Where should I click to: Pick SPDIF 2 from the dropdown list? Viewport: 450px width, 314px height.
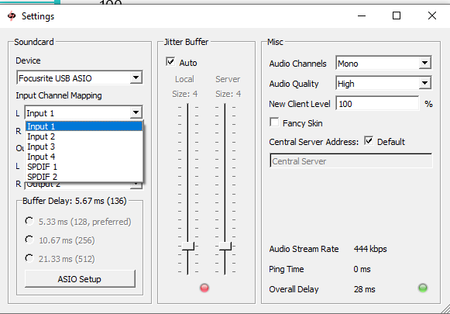84,177
